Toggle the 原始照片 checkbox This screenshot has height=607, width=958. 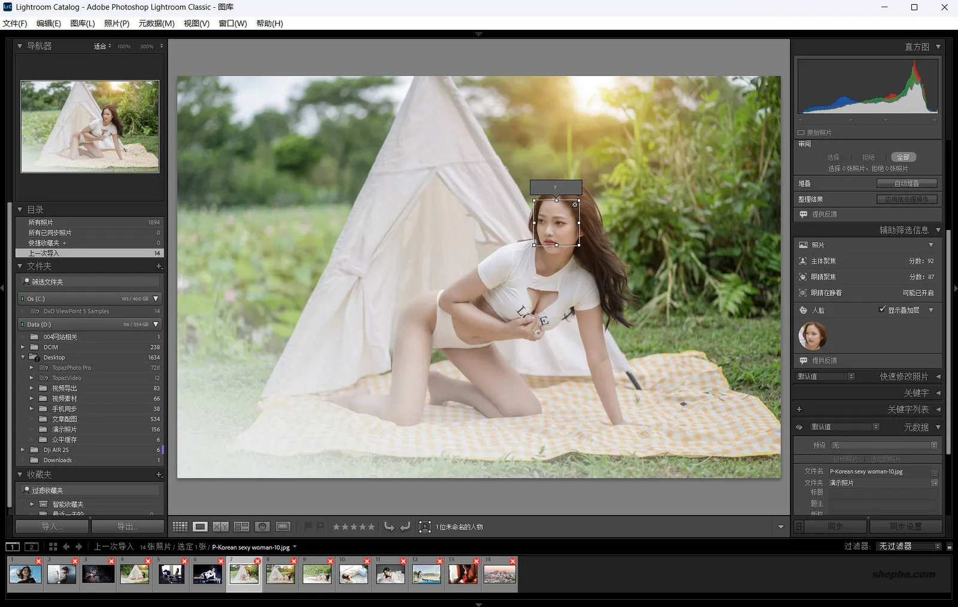click(x=801, y=133)
